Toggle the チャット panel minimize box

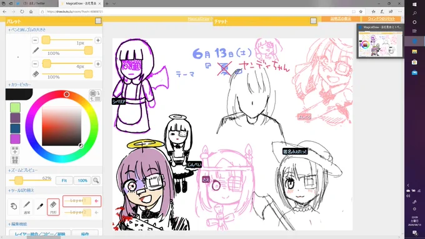pos(313,21)
